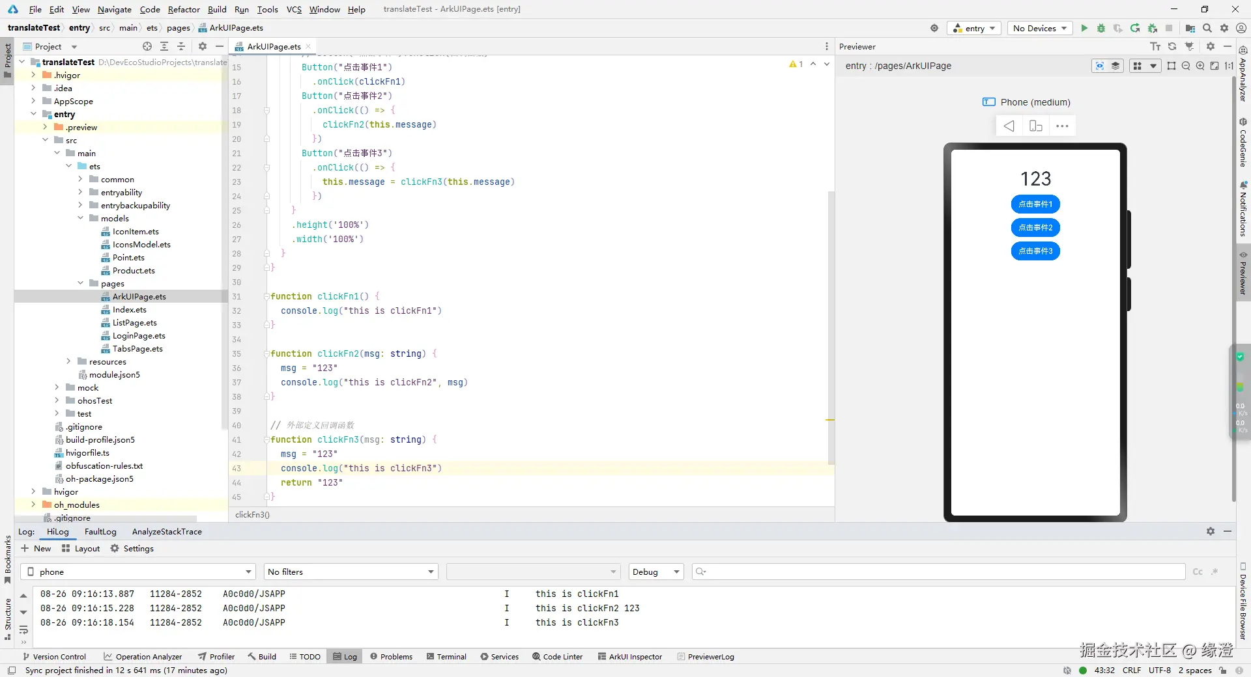Click the rotate device icon in preview toolbar
Image resolution: width=1251 pixels, height=677 pixels.
(x=1035, y=126)
